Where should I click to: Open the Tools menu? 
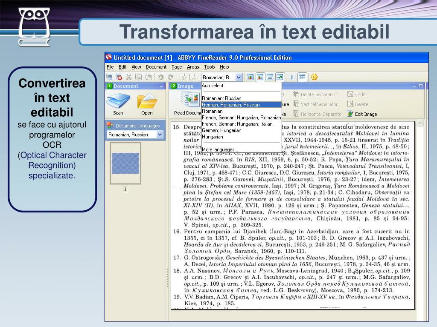[x=209, y=67]
